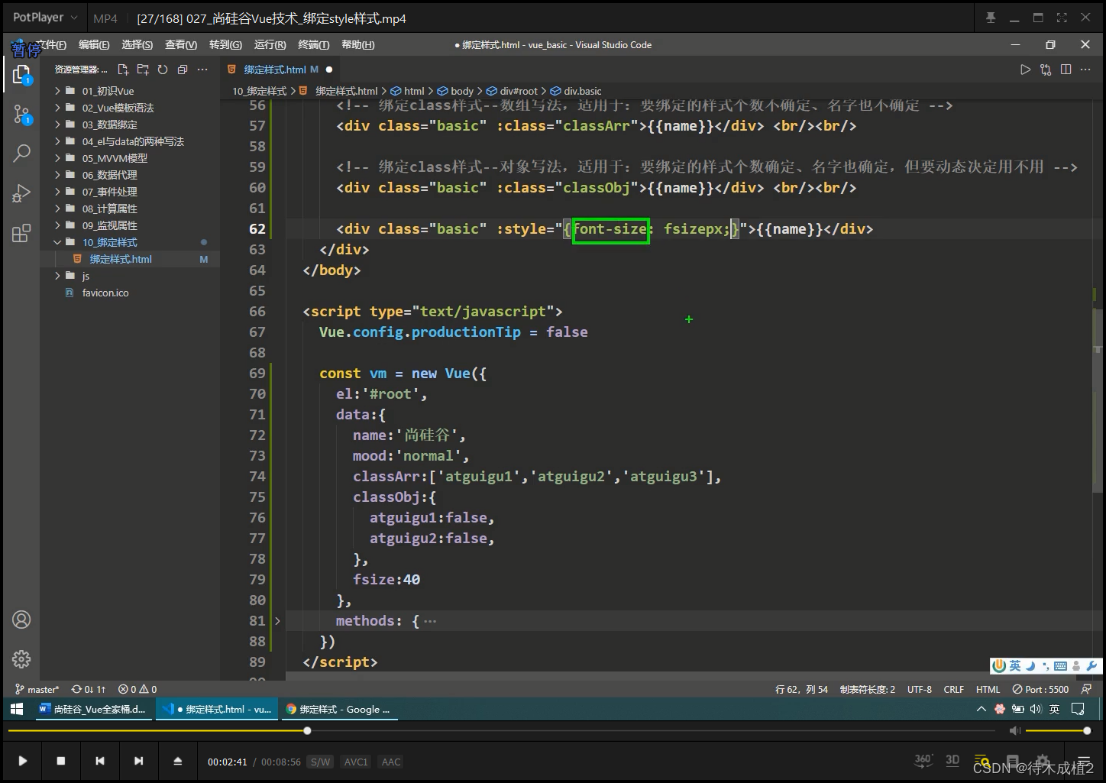This screenshot has height=783, width=1106.
Task: Unfold the collapsed methods block at line 81
Action: tap(277, 621)
